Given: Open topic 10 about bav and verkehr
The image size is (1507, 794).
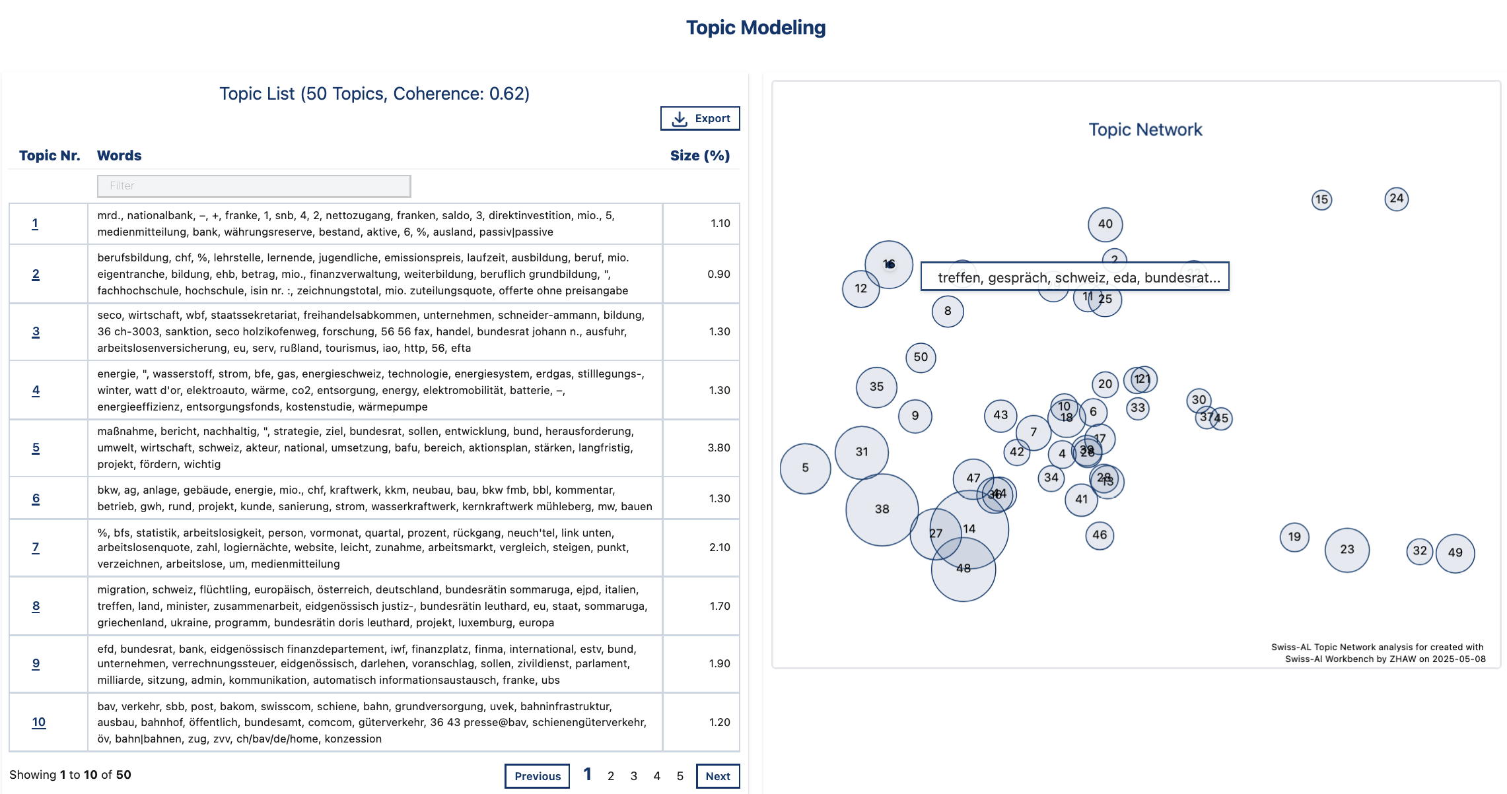Looking at the screenshot, I should point(38,722).
